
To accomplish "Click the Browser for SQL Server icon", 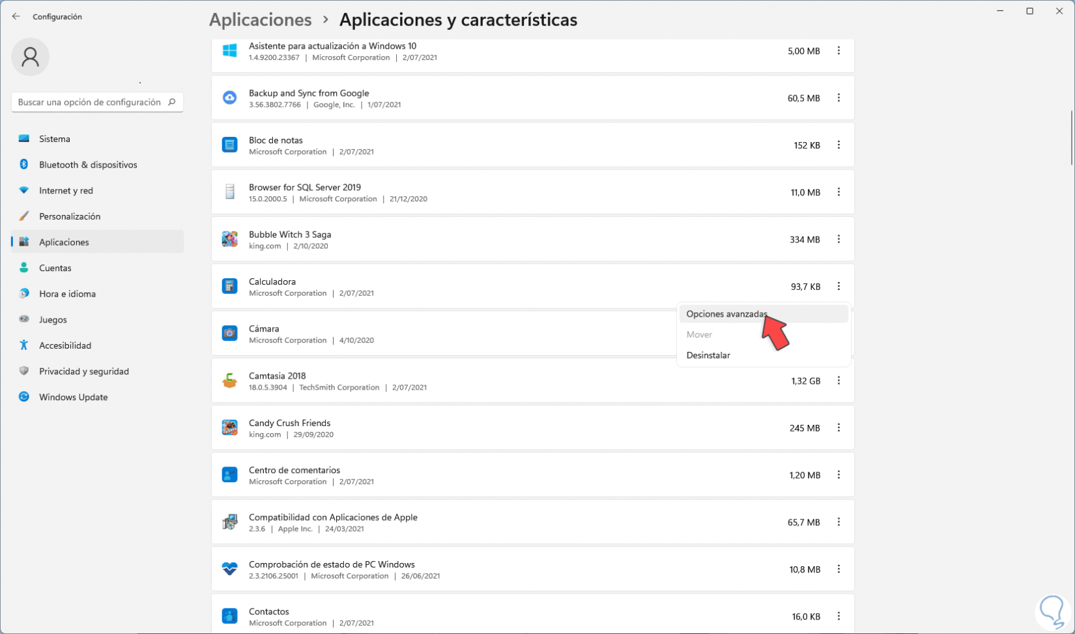I will click(x=229, y=192).
